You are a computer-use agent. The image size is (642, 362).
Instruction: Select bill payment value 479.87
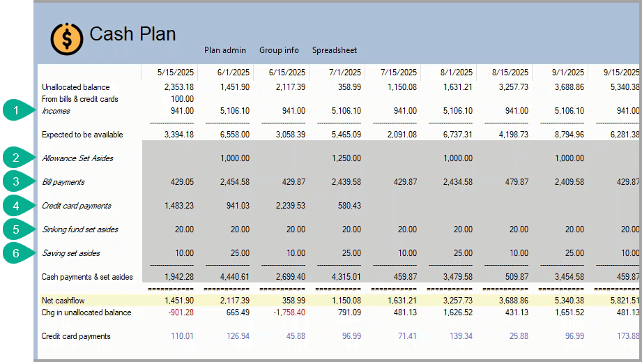pyautogui.click(x=517, y=182)
